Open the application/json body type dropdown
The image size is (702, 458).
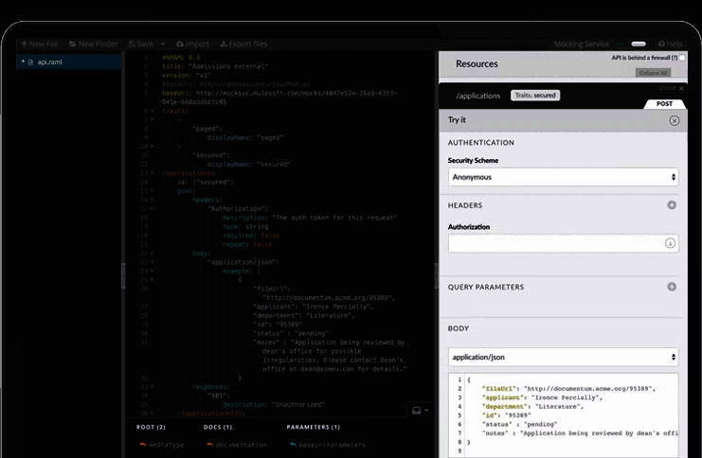563,357
